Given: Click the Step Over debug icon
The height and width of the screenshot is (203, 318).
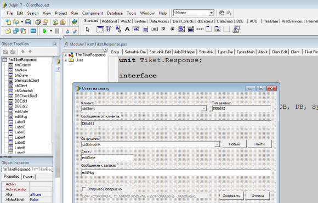Looking at the screenshot, I should (x=75, y=31).
